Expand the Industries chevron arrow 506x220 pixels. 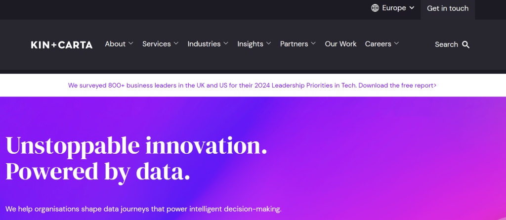pyautogui.click(x=226, y=44)
